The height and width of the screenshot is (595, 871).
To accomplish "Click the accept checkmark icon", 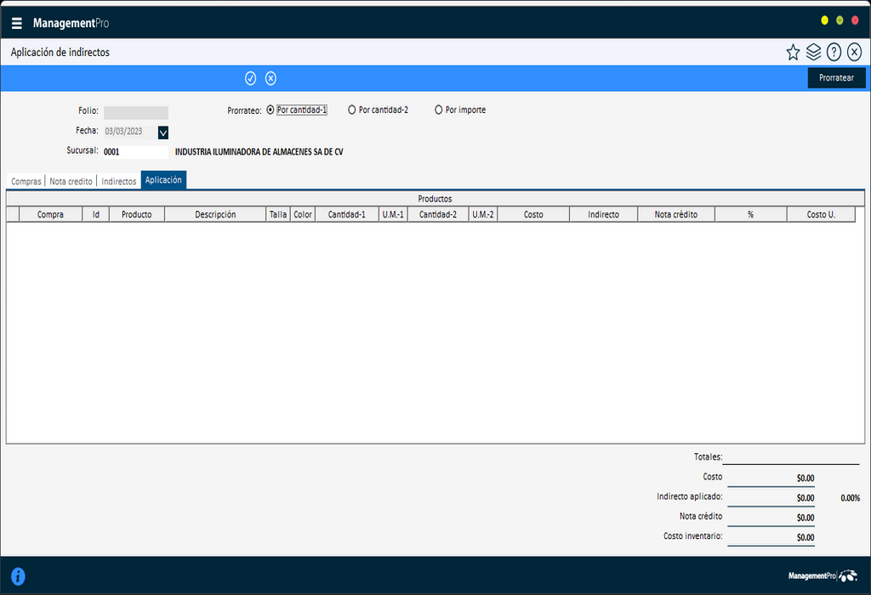I will click(250, 78).
